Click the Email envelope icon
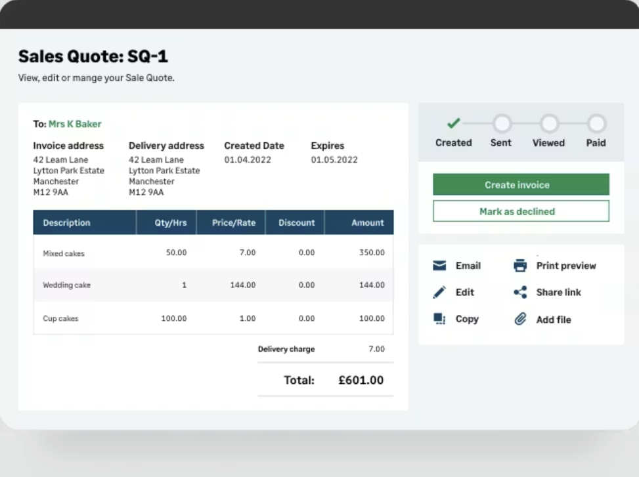Screen dimensions: 639x477 coord(439,266)
